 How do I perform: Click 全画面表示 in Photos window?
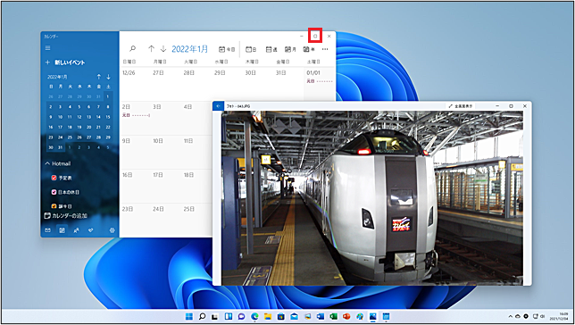462,106
